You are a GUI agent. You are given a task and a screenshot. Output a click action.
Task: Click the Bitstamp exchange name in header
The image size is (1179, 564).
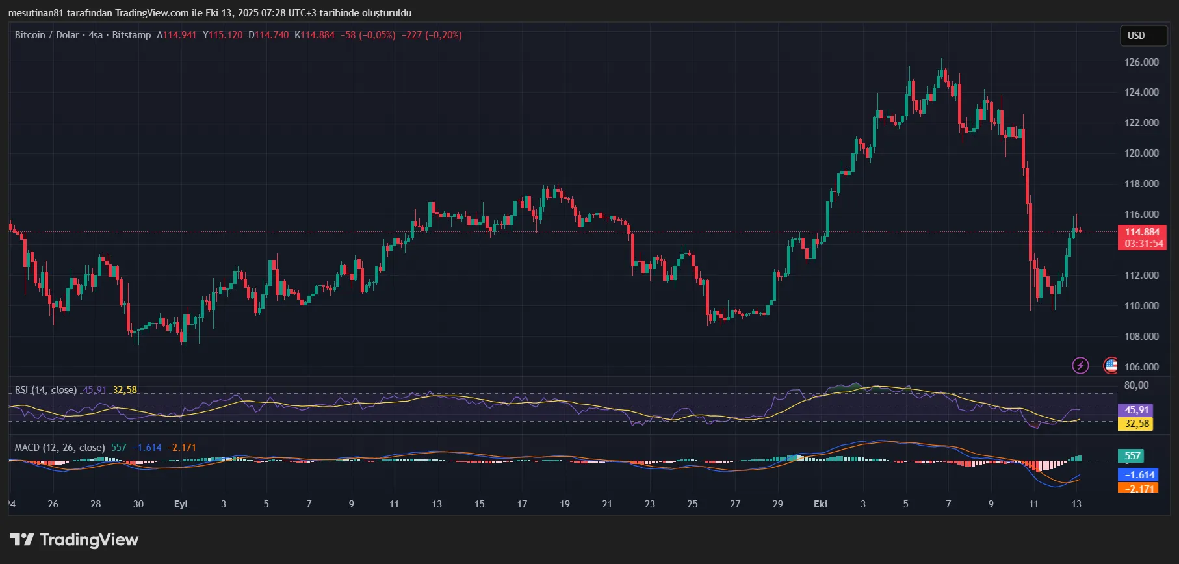[131, 35]
